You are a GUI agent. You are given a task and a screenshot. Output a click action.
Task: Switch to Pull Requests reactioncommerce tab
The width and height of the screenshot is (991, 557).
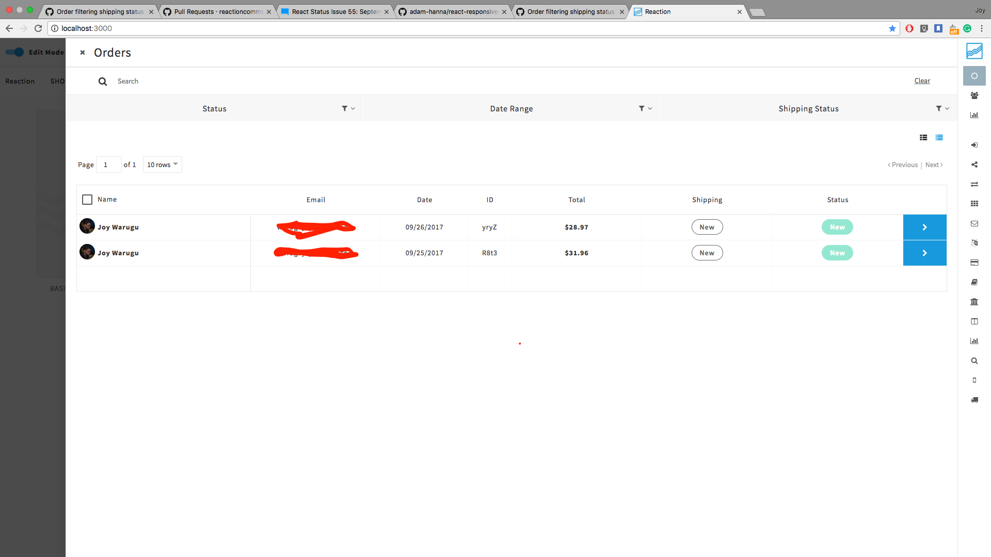[x=217, y=11]
